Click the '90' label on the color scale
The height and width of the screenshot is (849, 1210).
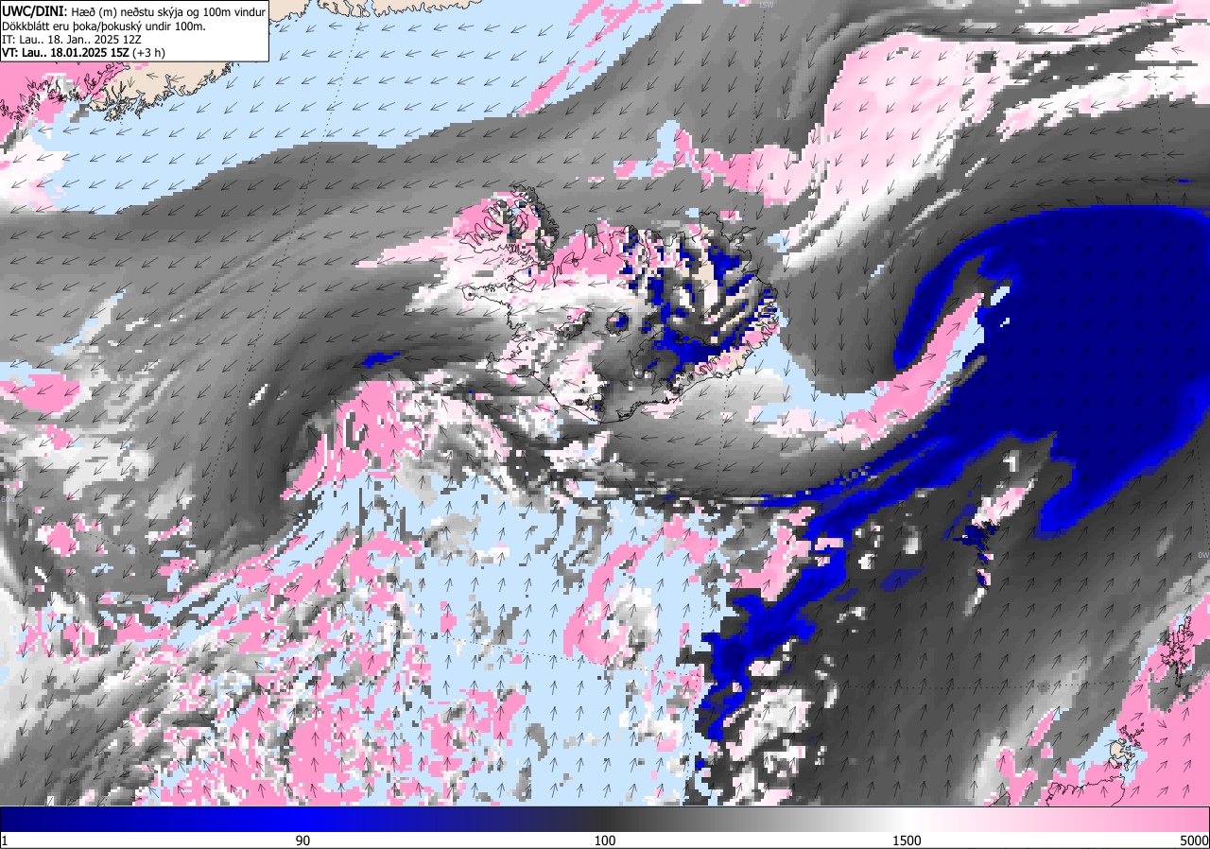303,840
